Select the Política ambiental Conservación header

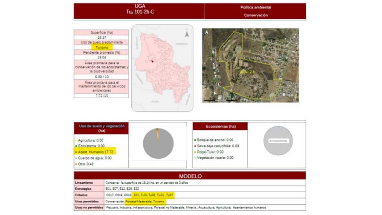click(x=256, y=11)
